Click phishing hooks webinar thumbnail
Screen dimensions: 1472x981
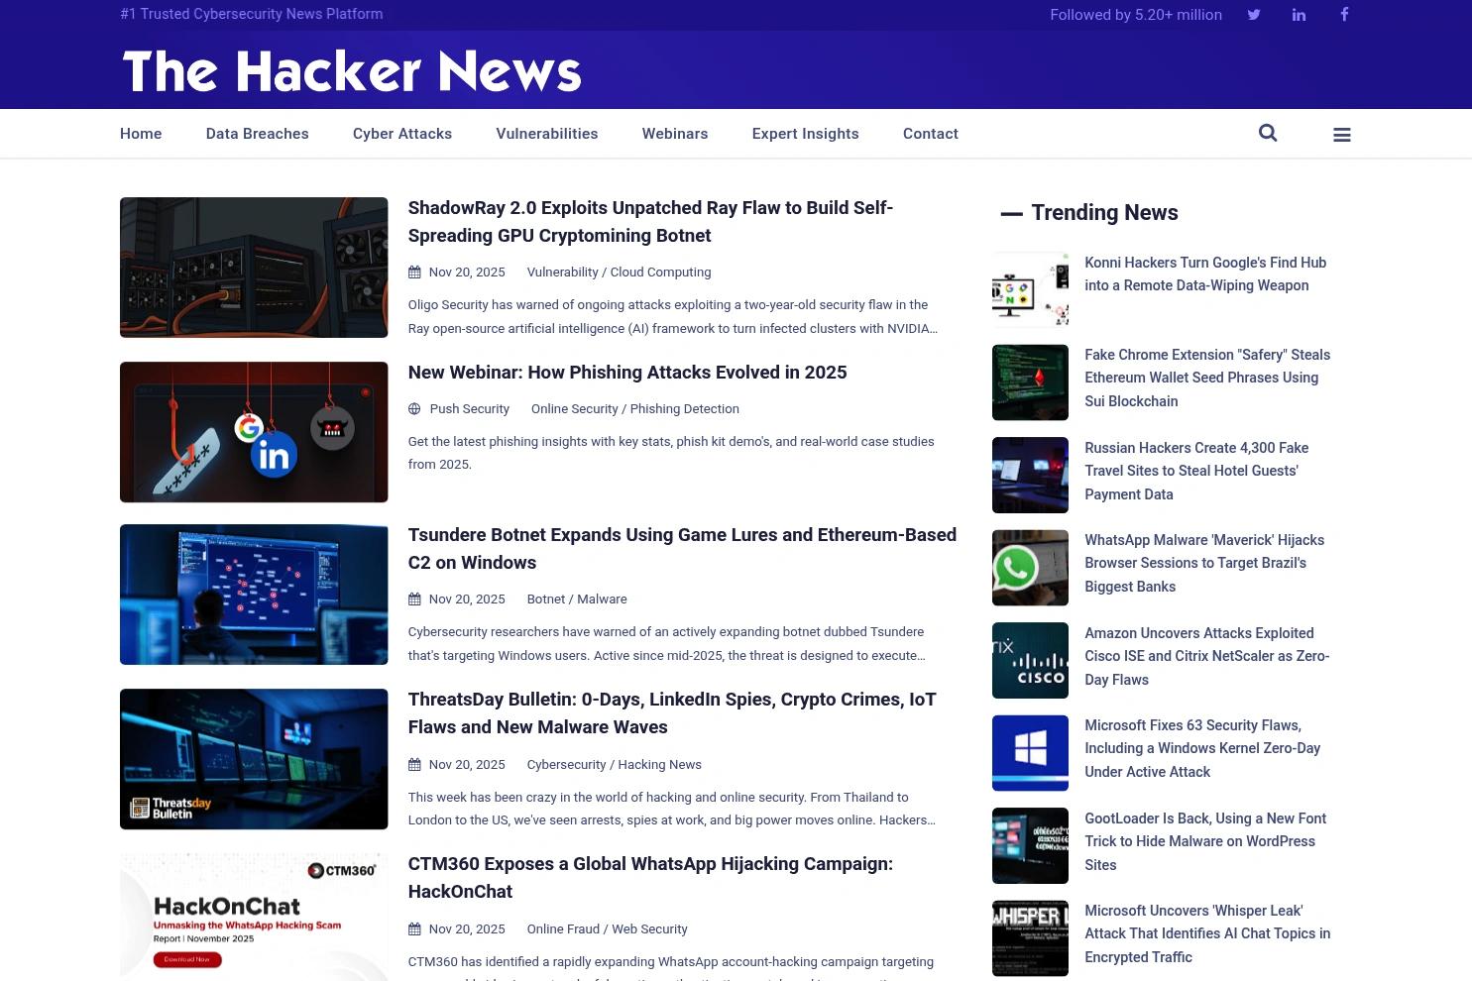254,432
